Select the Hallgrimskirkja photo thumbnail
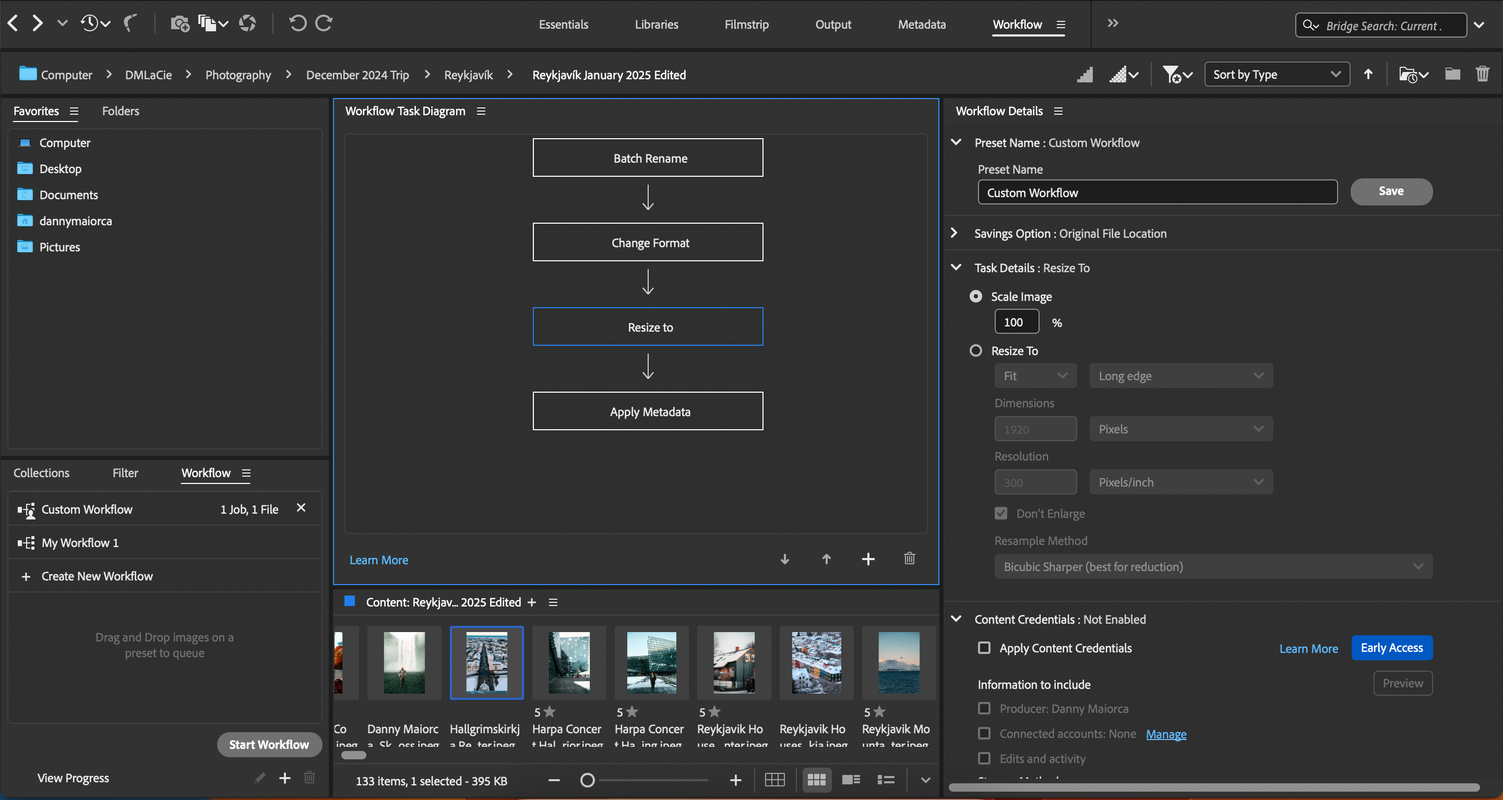Image resolution: width=1503 pixels, height=800 pixels. (486, 662)
